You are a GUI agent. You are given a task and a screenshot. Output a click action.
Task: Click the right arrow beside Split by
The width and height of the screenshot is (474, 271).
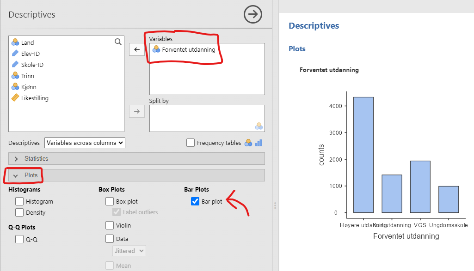pos(136,111)
